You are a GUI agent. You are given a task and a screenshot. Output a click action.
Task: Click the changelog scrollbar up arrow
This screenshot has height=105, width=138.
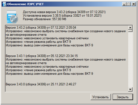130,28
